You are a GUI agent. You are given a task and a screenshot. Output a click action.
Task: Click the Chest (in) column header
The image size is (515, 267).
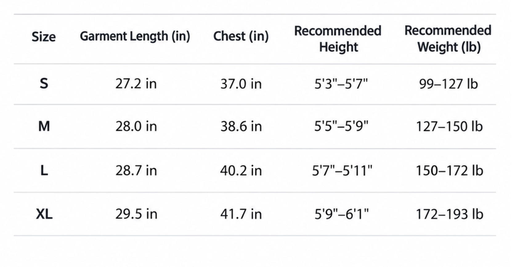pyautogui.click(x=241, y=36)
